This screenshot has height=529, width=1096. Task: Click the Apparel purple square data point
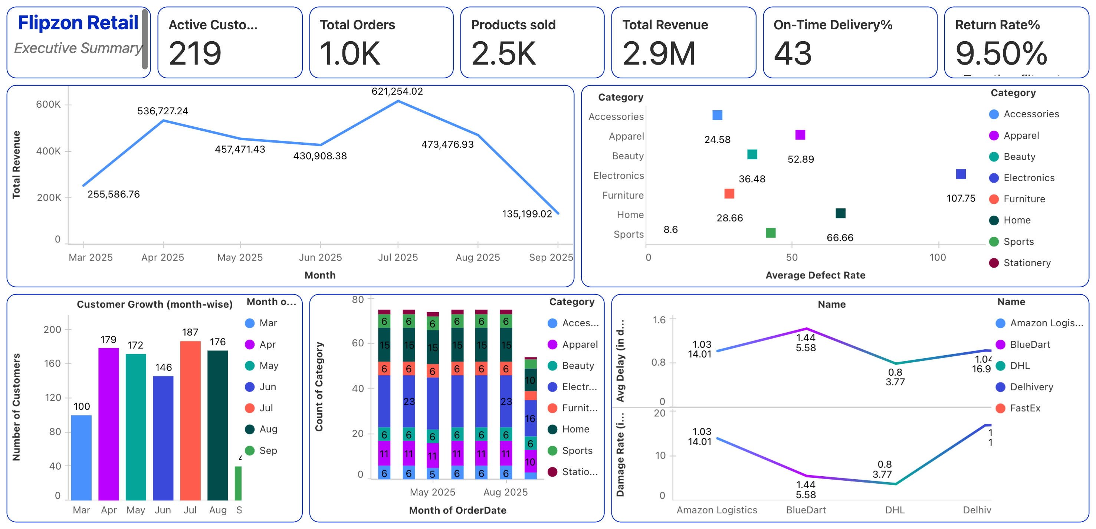pos(800,135)
